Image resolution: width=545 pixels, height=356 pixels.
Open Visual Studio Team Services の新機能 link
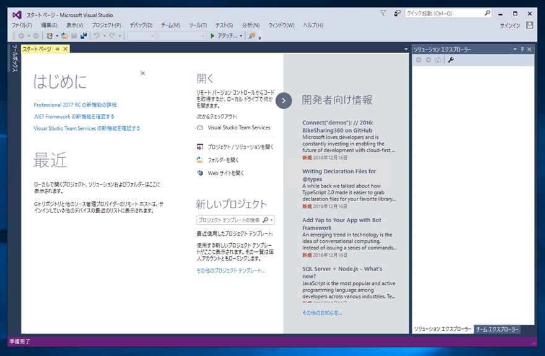point(87,128)
